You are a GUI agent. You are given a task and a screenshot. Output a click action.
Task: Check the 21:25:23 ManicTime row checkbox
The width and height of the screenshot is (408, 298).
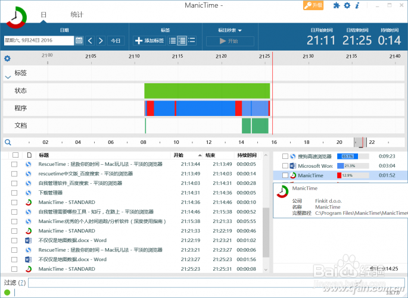[x=14, y=269]
